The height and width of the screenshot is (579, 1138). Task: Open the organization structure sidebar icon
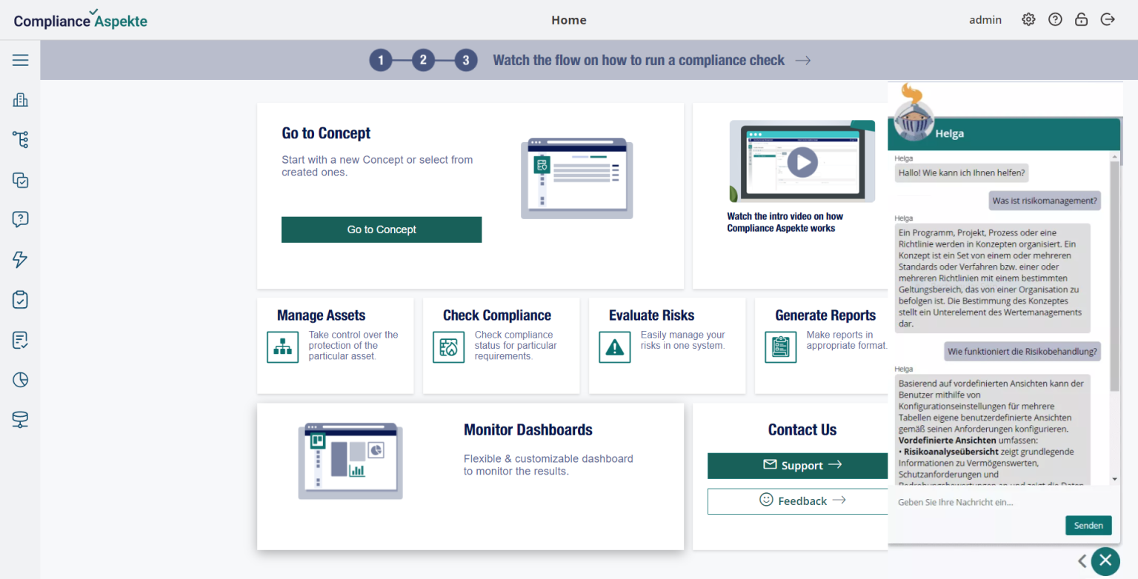(20, 99)
